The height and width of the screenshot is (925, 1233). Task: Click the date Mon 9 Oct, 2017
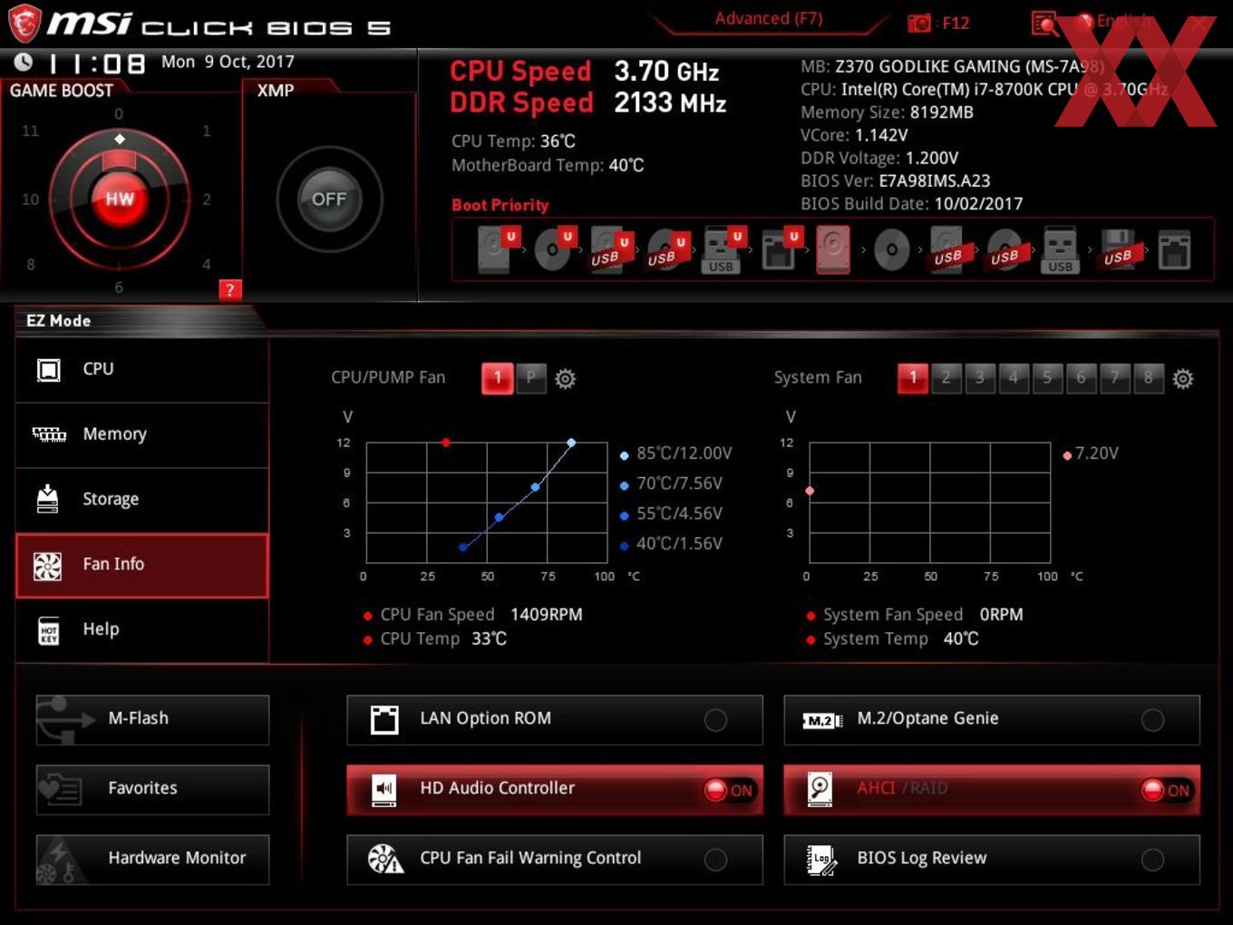click(228, 62)
